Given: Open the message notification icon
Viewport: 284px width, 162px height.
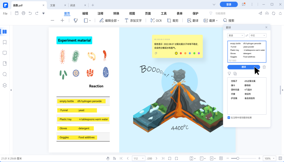Looking at the screenshot, I should click(x=244, y=4).
